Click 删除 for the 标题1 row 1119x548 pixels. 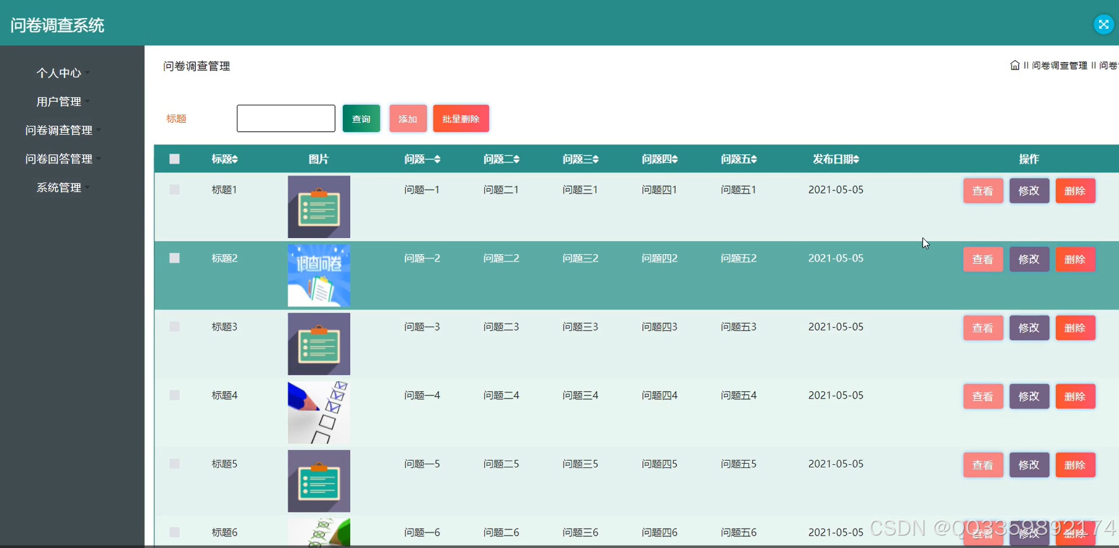[1075, 191]
